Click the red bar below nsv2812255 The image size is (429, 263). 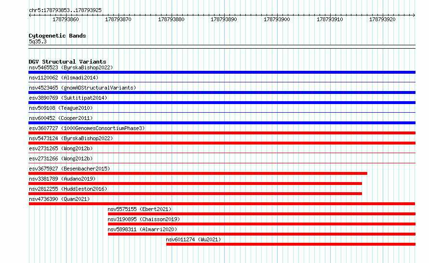(x=195, y=194)
